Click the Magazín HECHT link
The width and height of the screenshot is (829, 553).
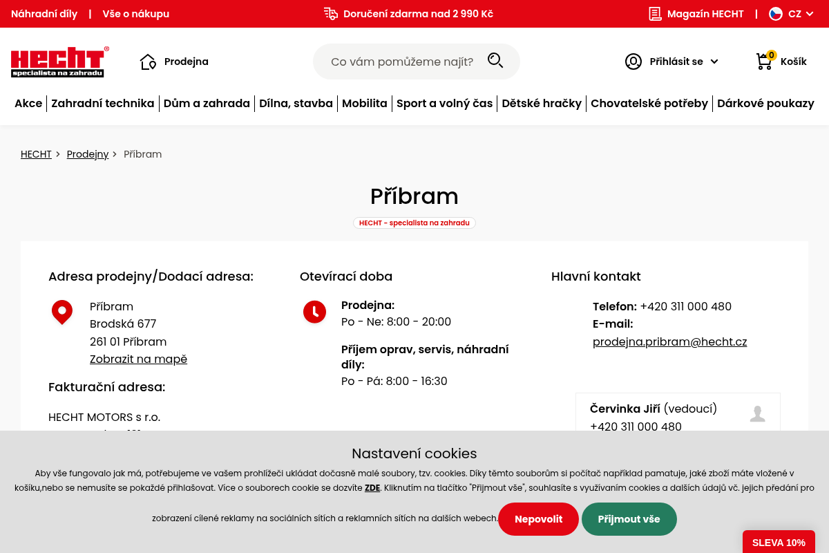click(x=705, y=14)
